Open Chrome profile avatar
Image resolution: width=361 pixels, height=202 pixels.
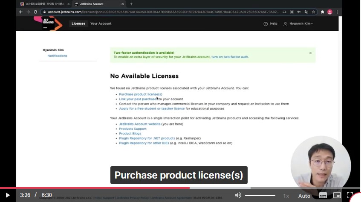coord(330,12)
